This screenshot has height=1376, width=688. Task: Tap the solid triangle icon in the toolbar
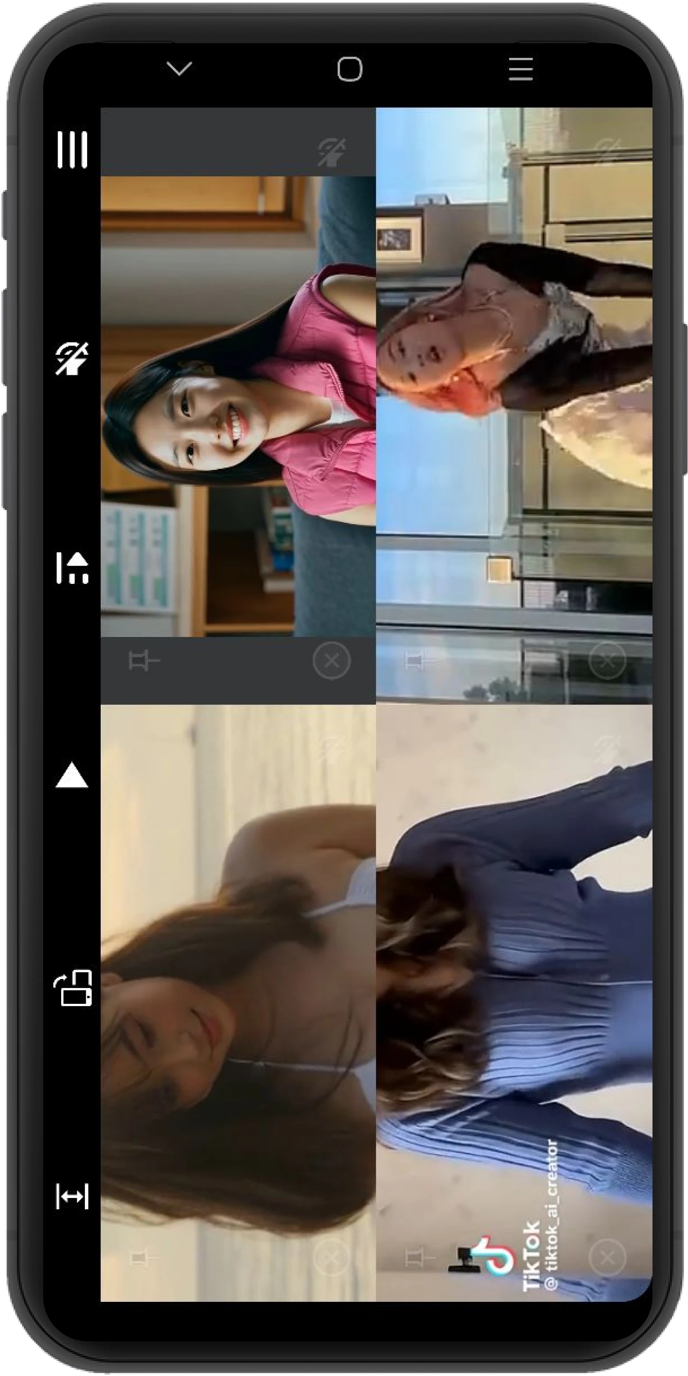click(72, 775)
